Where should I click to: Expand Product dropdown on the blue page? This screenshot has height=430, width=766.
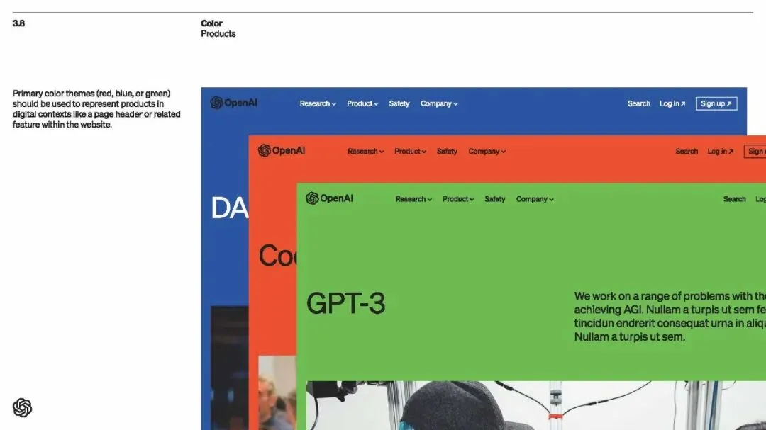point(362,103)
